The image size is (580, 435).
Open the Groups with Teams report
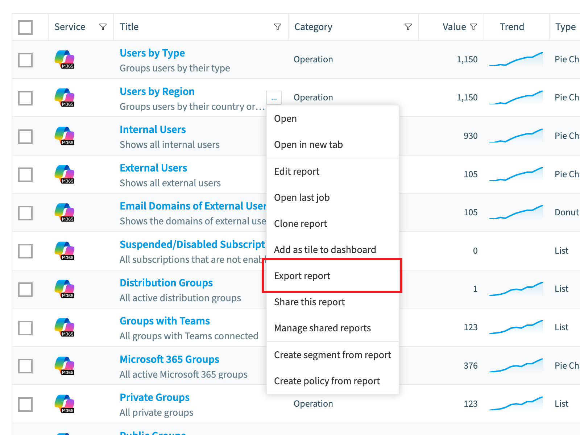[165, 321]
